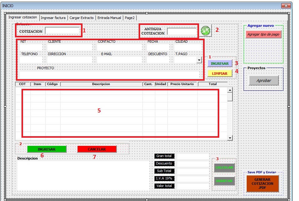Image resolution: width=299 pixels, height=201 pixels.
Task: Click the COTIZACION input field
Action: click(62, 31)
